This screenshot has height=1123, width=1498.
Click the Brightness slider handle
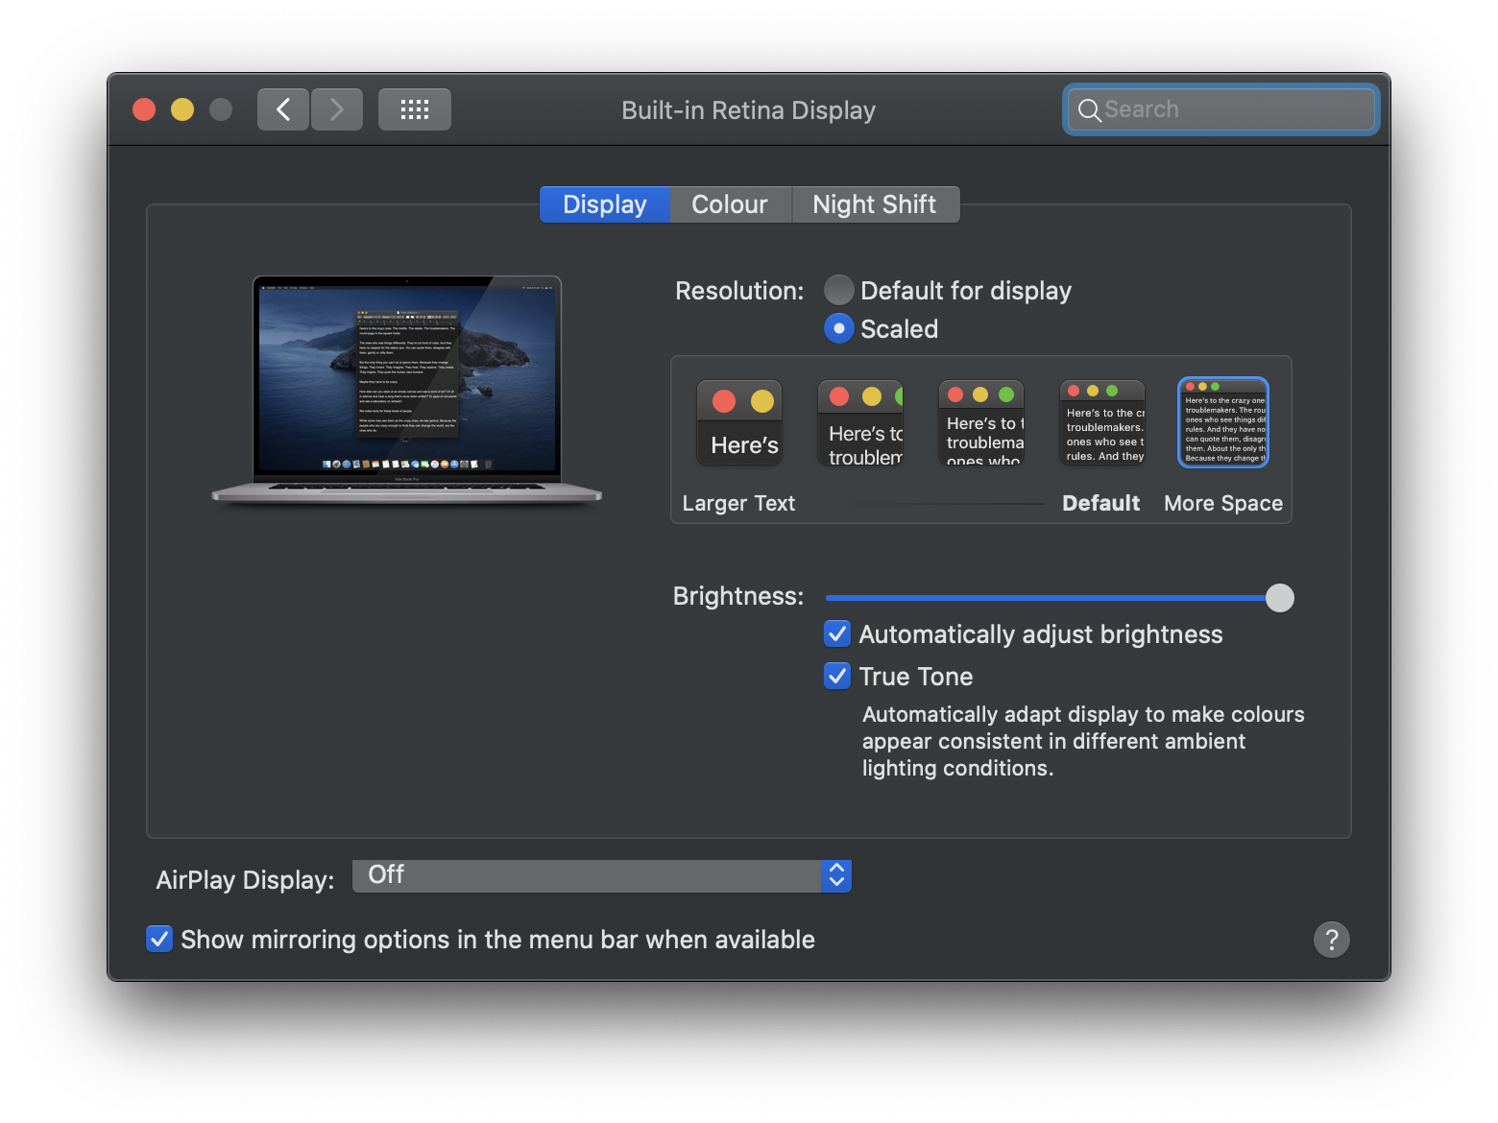click(x=1279, y=598)
